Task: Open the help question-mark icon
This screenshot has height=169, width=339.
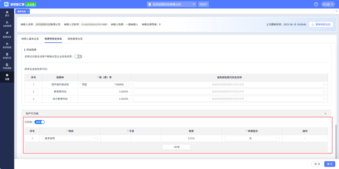Action: point(316,4)
